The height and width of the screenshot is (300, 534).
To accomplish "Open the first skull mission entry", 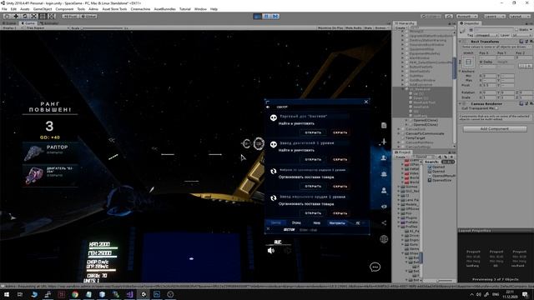I will (313, 132).
